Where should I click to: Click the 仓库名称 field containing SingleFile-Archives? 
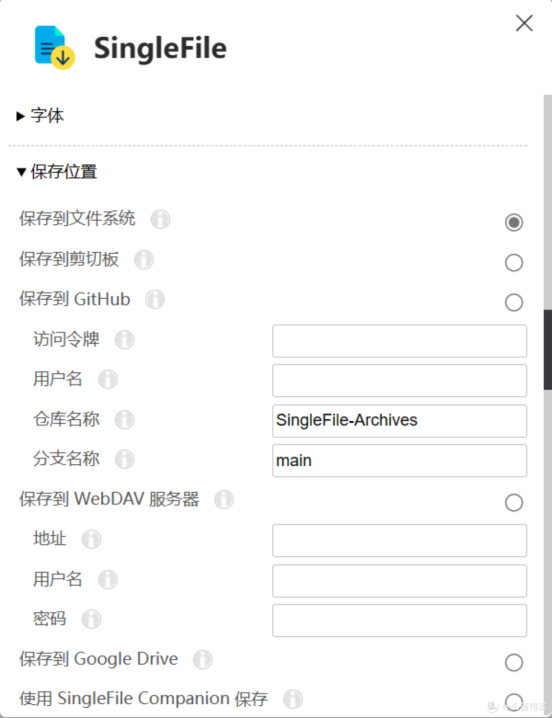tap(399, 421)
